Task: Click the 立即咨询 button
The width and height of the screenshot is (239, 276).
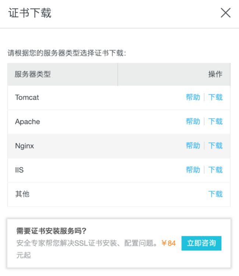Action: 201,243
